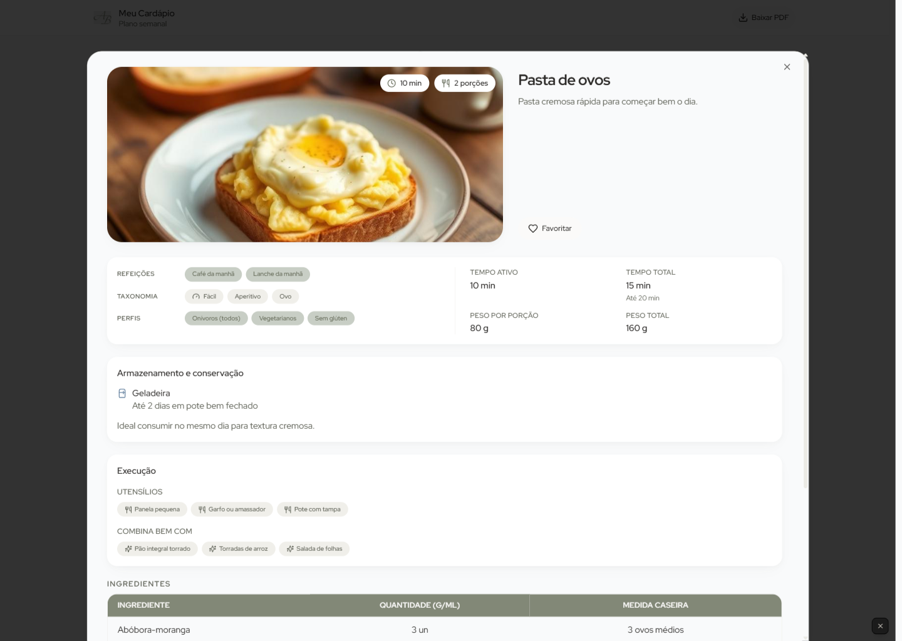Click the 80 g peso por porção value
Image resolution: width=902 pixels, height=641 pixels.
click(479, 328)
